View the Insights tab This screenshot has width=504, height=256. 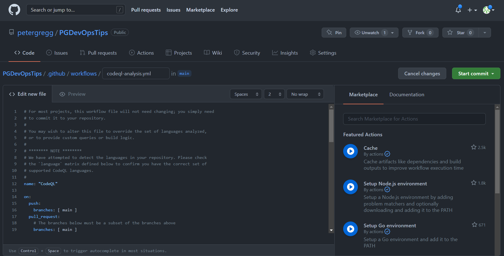click(285, 53)
